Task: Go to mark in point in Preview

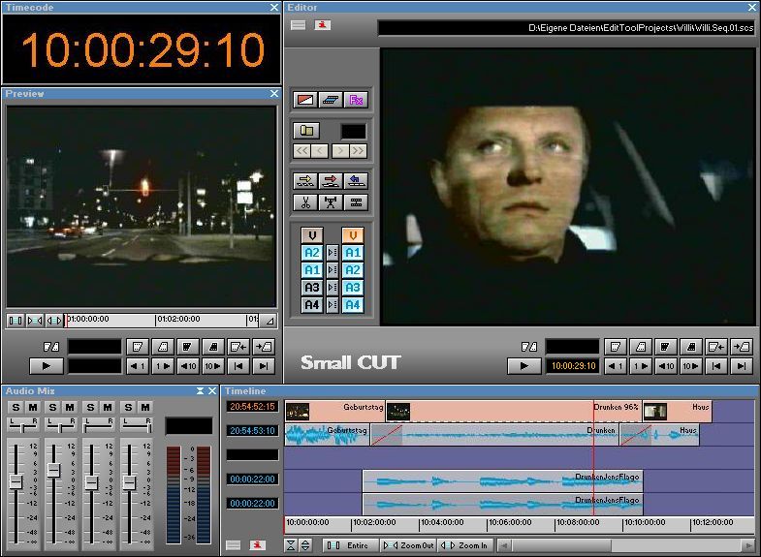Action: [238, 347]
